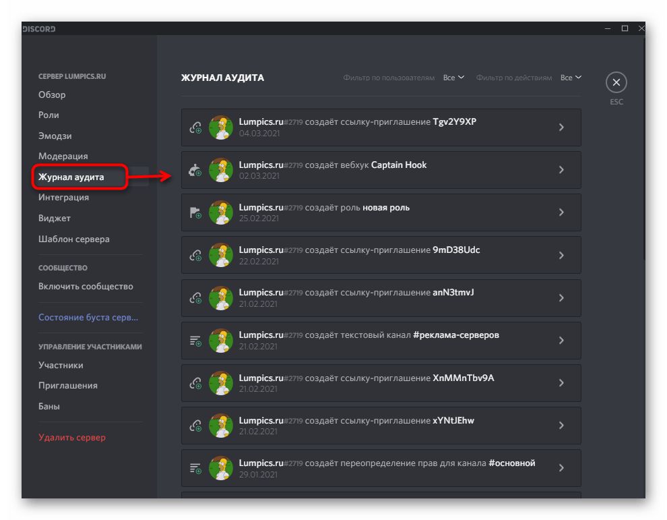Click the invite link creation icon on Tgv2Y9XP entry
Image resolution: width=667 pixels, height=520 pixels.
click(x=195, y=127)
